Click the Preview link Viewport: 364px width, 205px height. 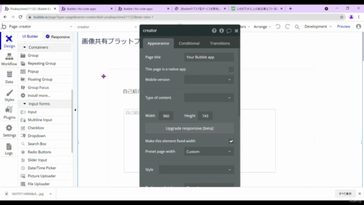pos(344,27)
